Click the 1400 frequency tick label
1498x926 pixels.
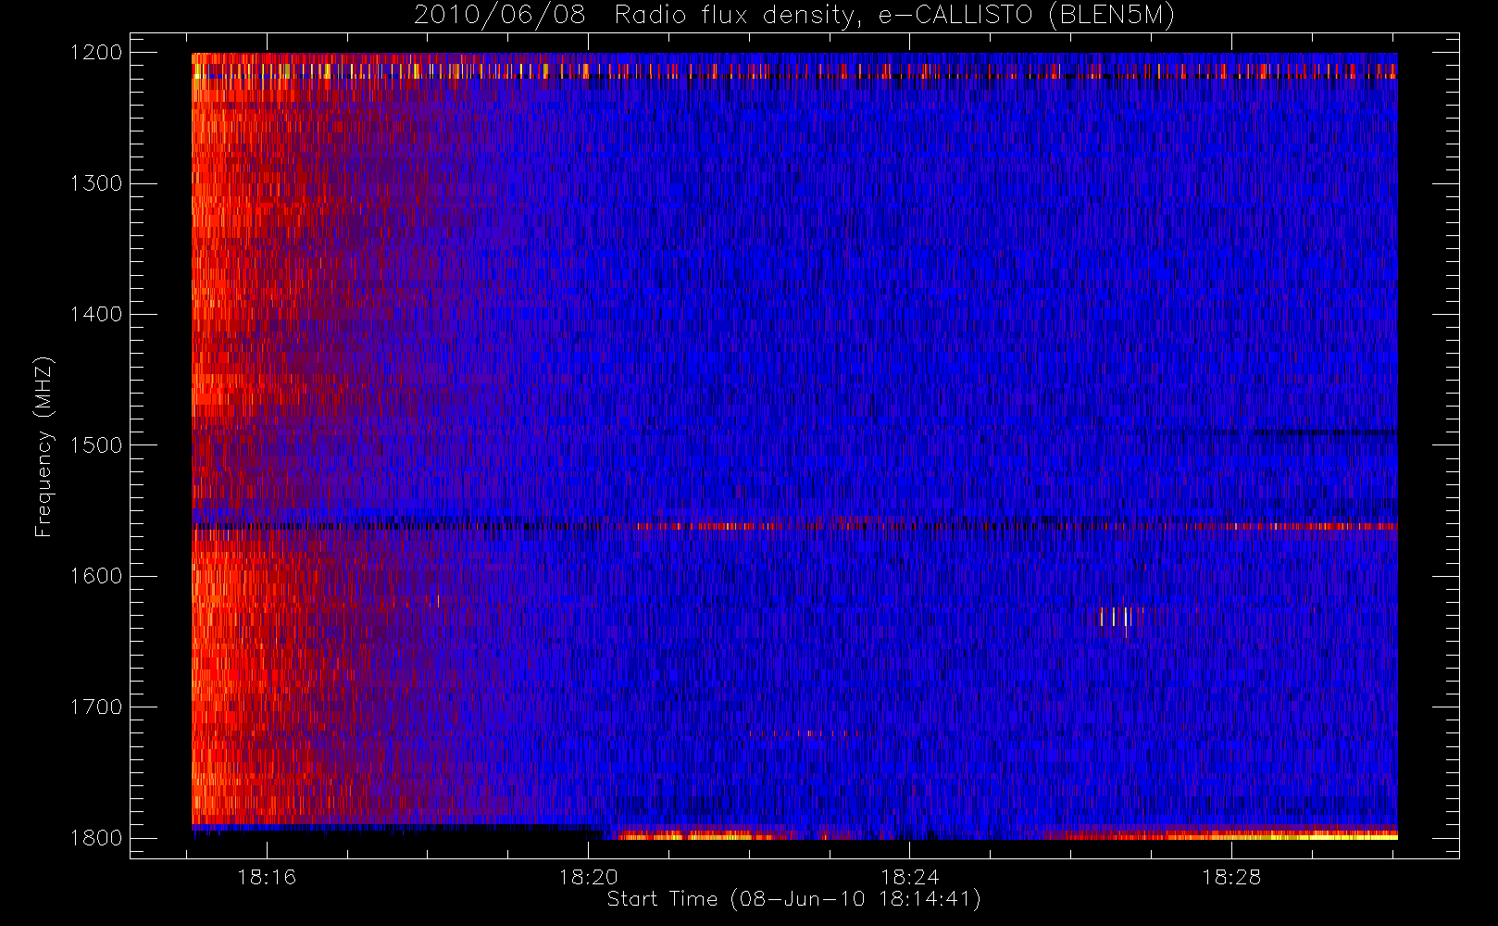(x=96, y=315)
